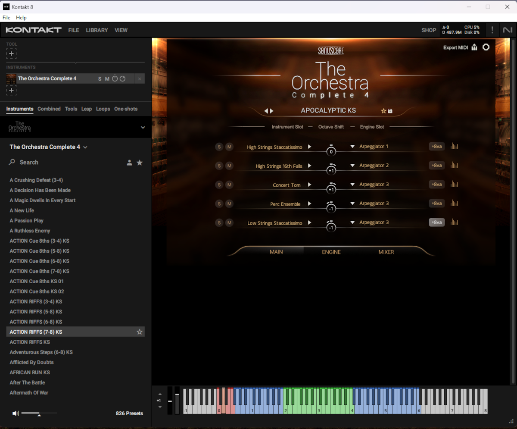The image size is (517, 429).
Task: Select the Loops tab
Action: (103, 109)
